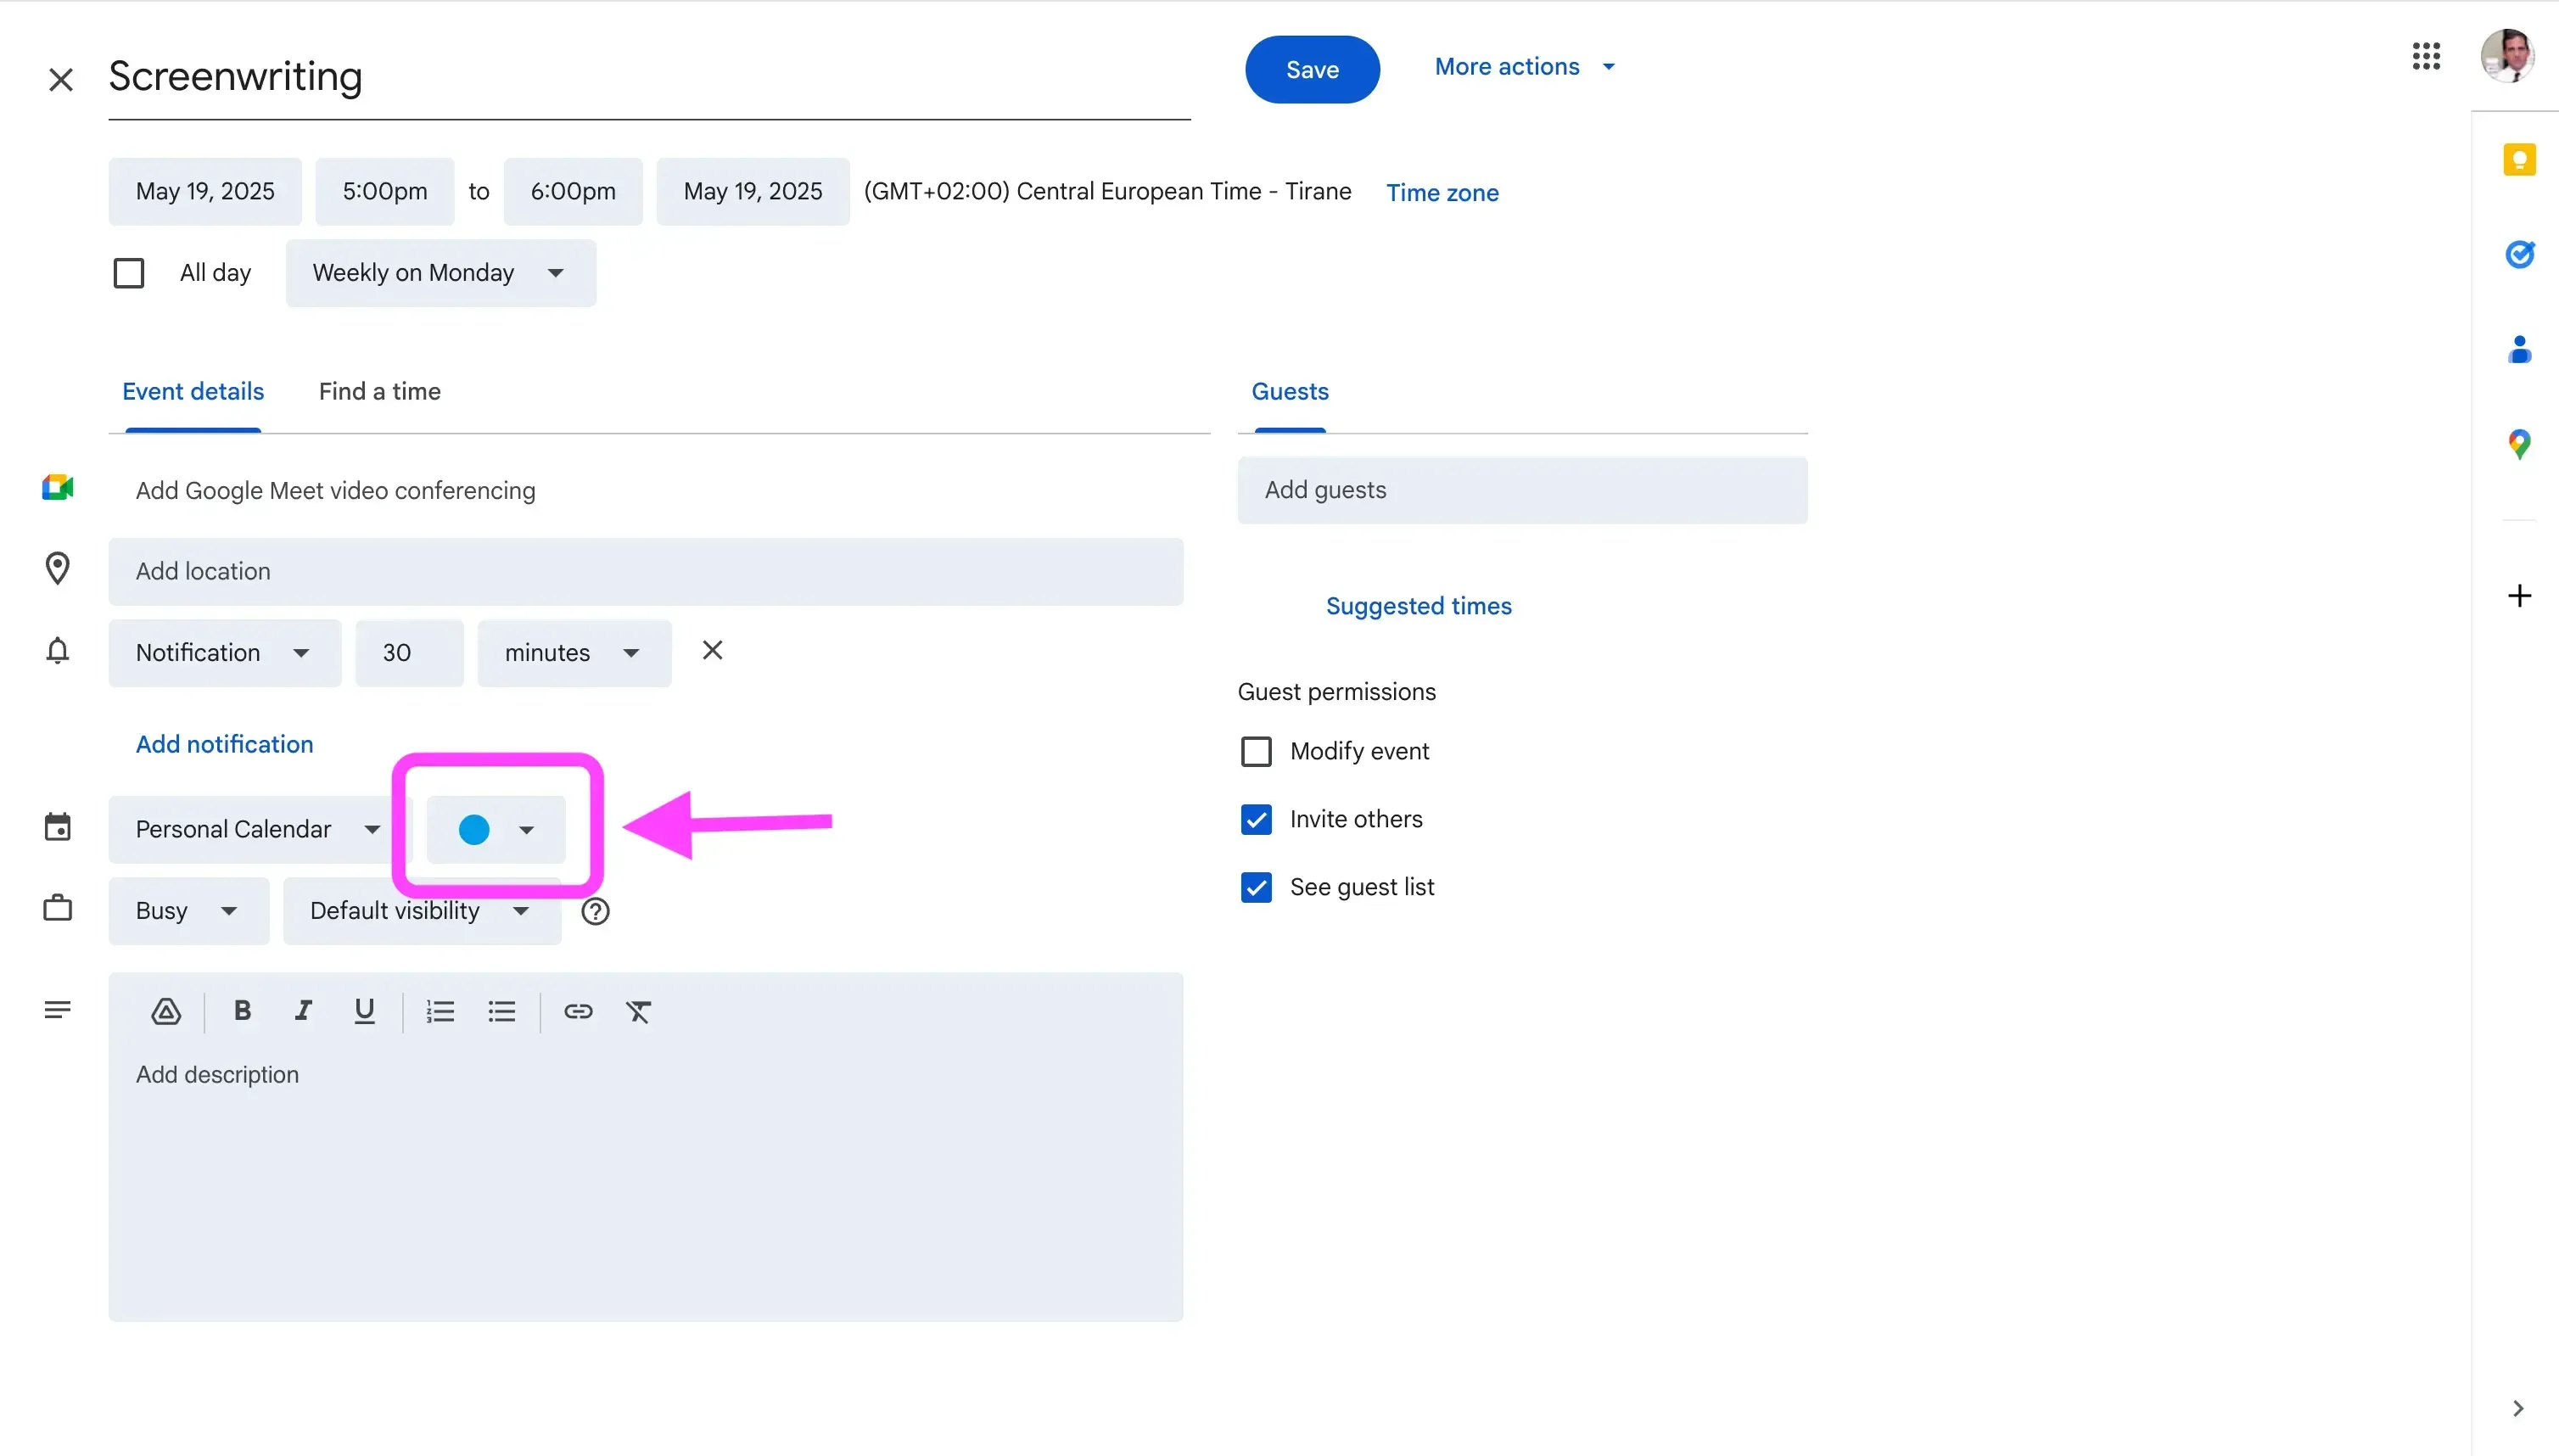Save the Screenwriting event
Screen dimensions: 2559x1456
tap(1311, 69)
